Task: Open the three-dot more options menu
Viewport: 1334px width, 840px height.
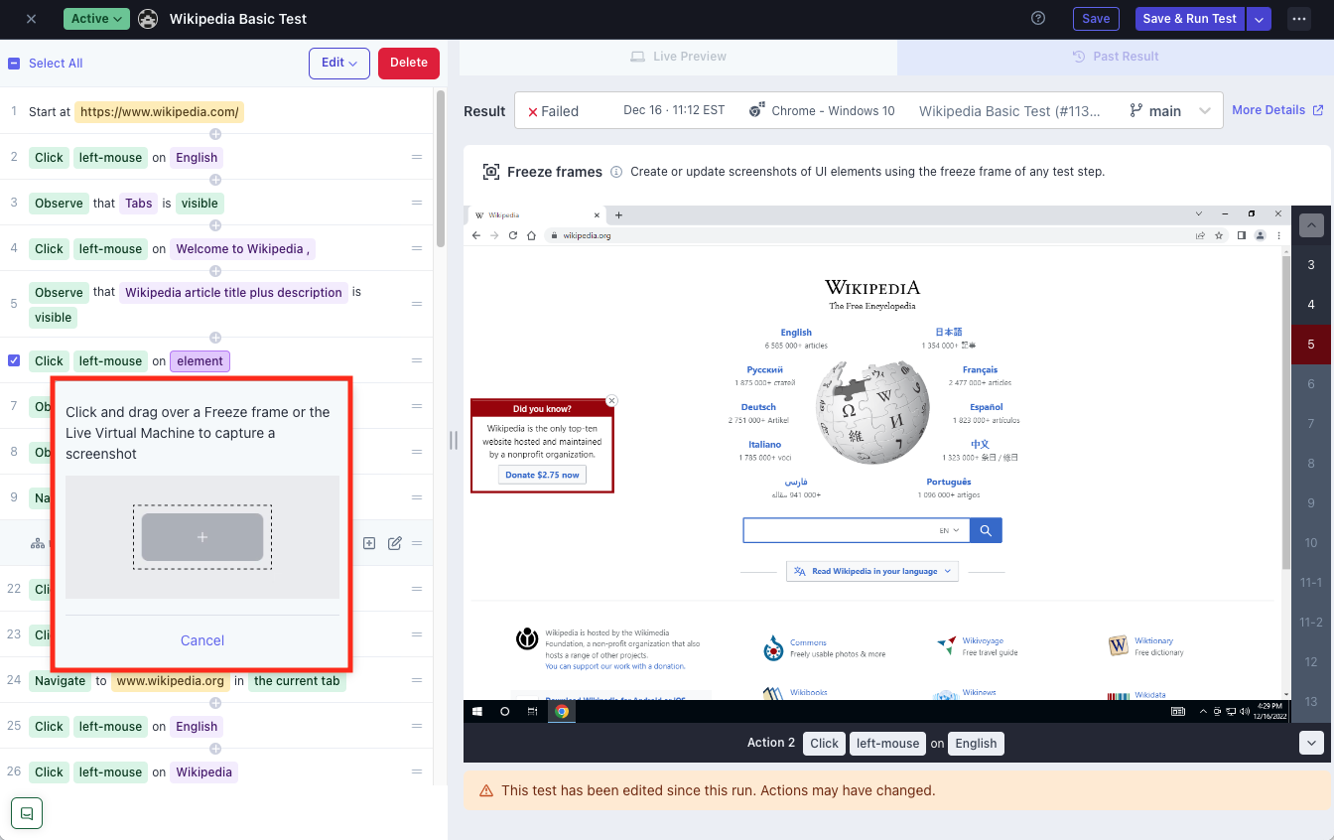Action: [1298, 19]
